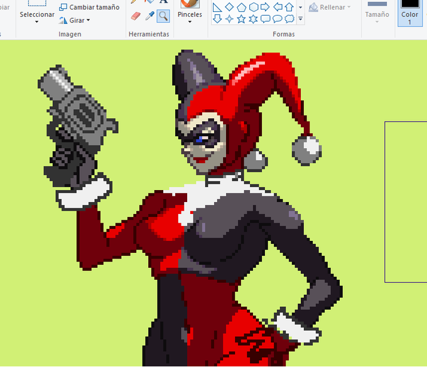Choose the right arrow shape
Screen dimensions: 427x367
point(265,7)
